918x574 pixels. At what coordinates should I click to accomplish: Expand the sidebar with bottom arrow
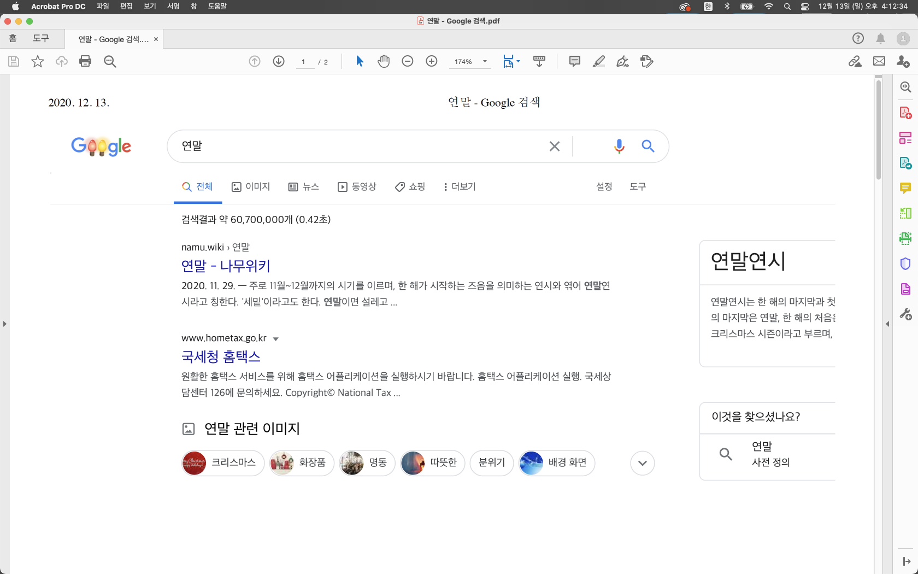pyautogui.click(x=907, y=561)
